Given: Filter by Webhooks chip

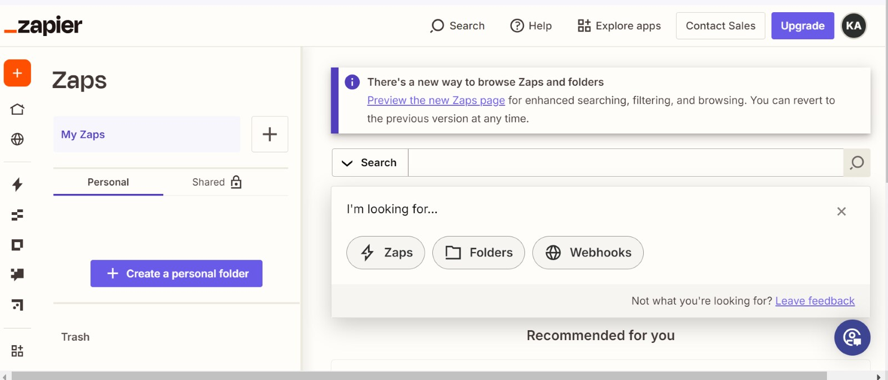Looking at the screenshot, I should pos(588,253).
